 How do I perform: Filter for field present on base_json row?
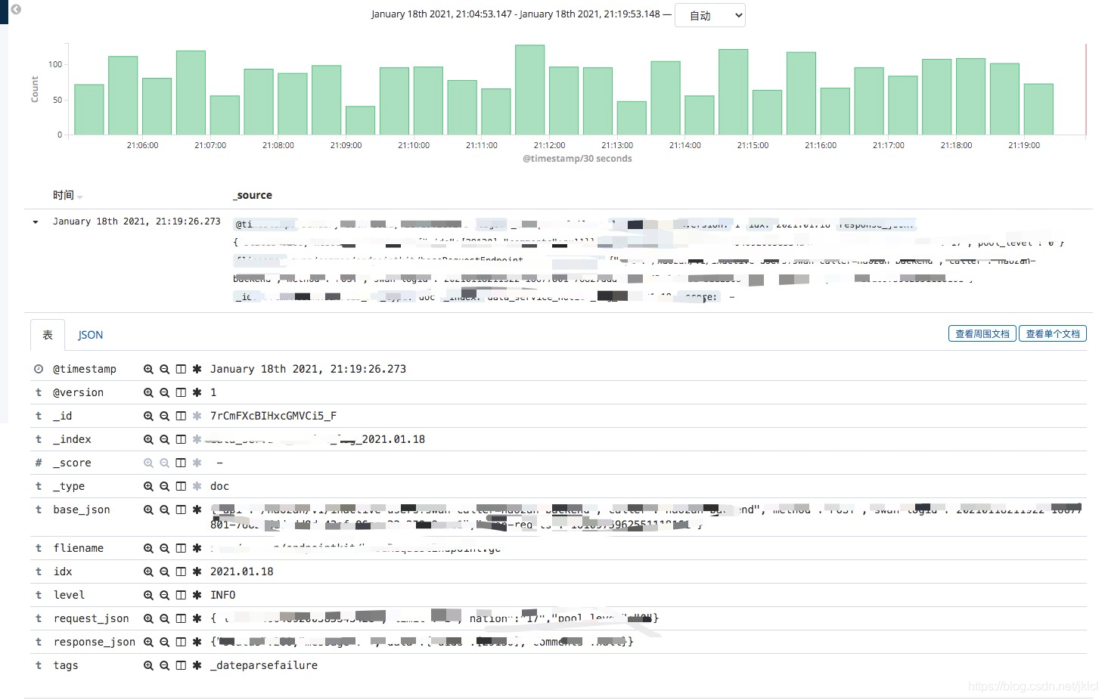pyautogui.click(x=197, y=510)
